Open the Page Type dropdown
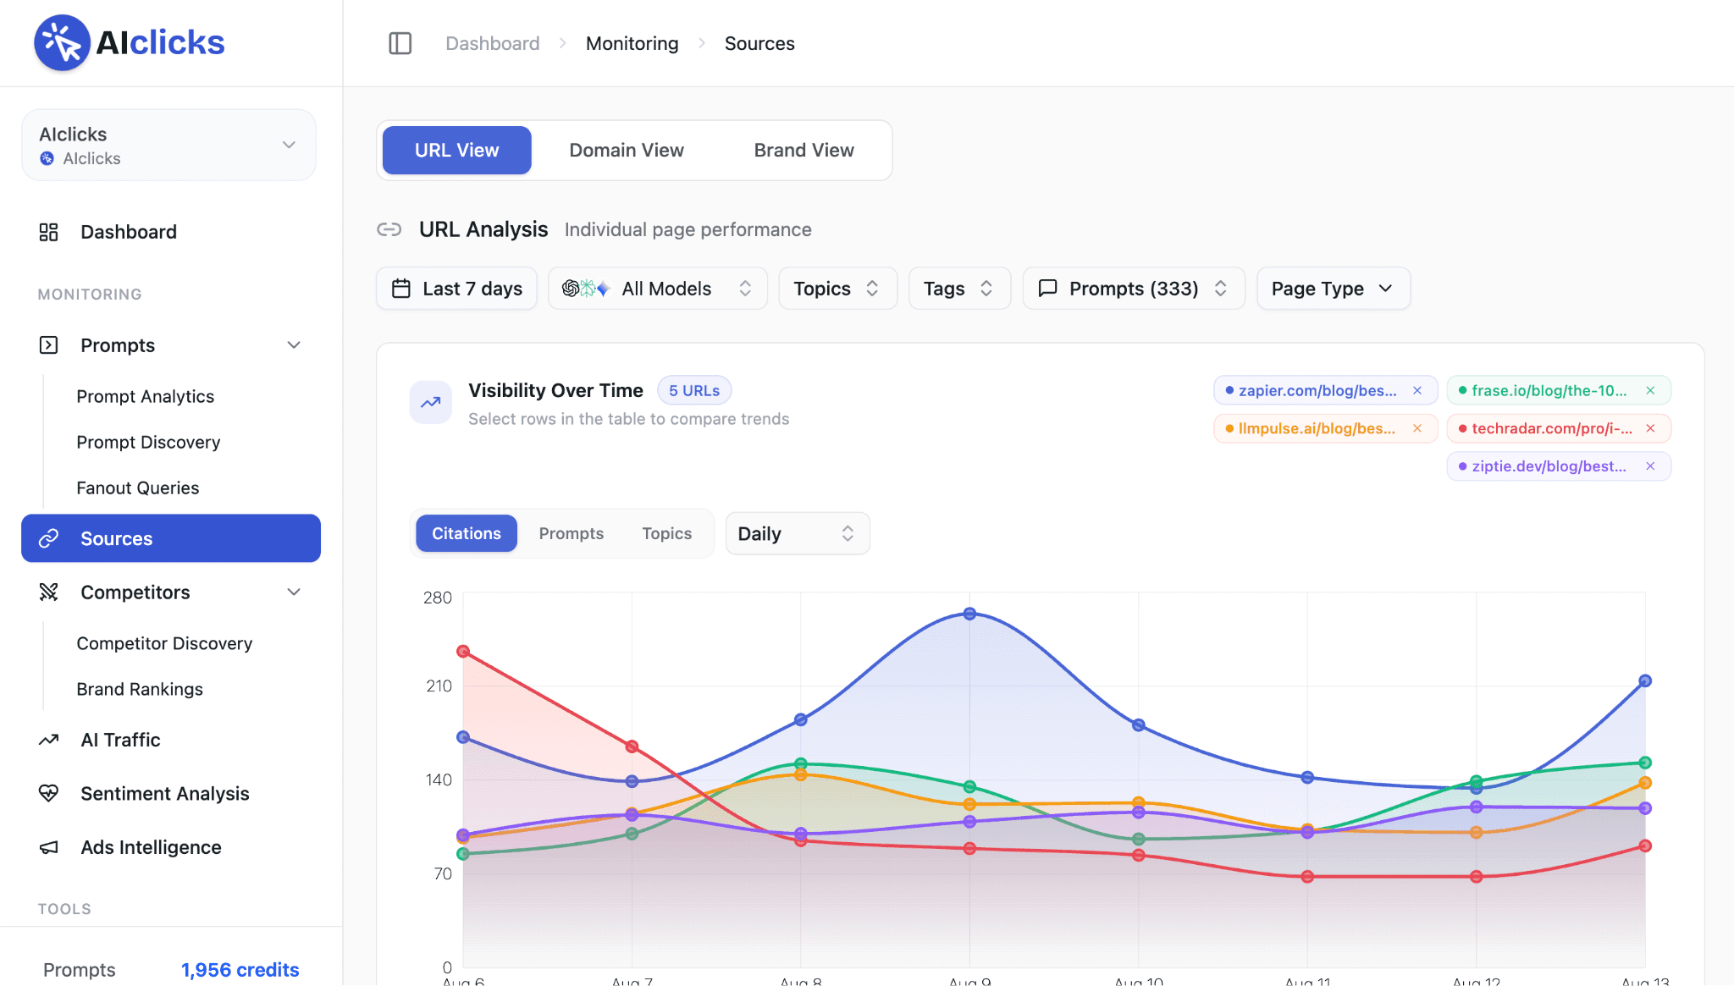This screenshot has height=986, width=1734. [1334, 289]
